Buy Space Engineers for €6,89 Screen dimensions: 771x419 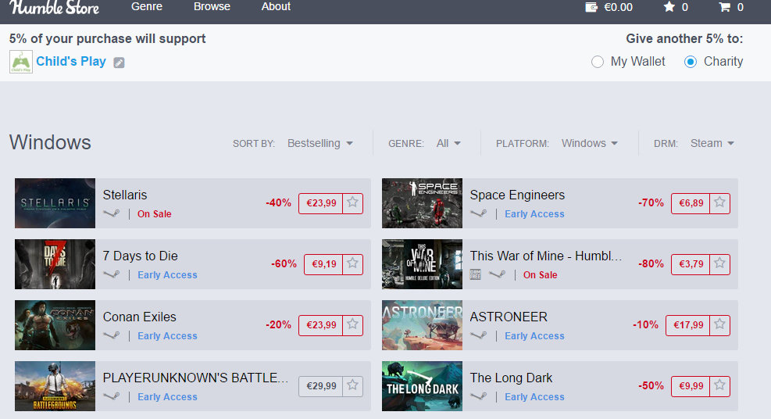coord(691,202)
